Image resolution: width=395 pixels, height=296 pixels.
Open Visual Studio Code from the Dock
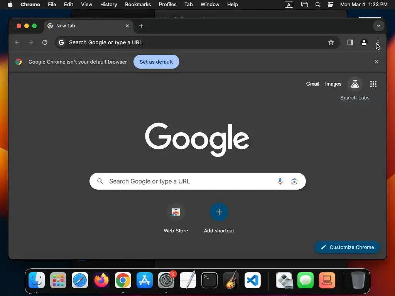point(252,280)
